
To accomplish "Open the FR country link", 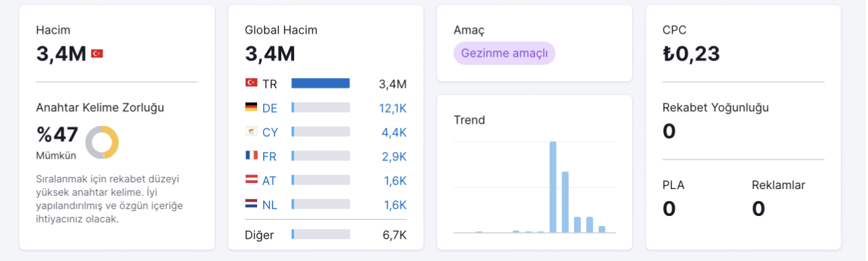I will pos(270,156).
